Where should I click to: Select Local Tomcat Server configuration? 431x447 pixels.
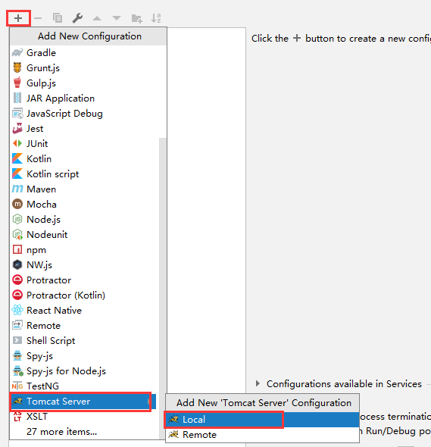(x=263, y=420)
